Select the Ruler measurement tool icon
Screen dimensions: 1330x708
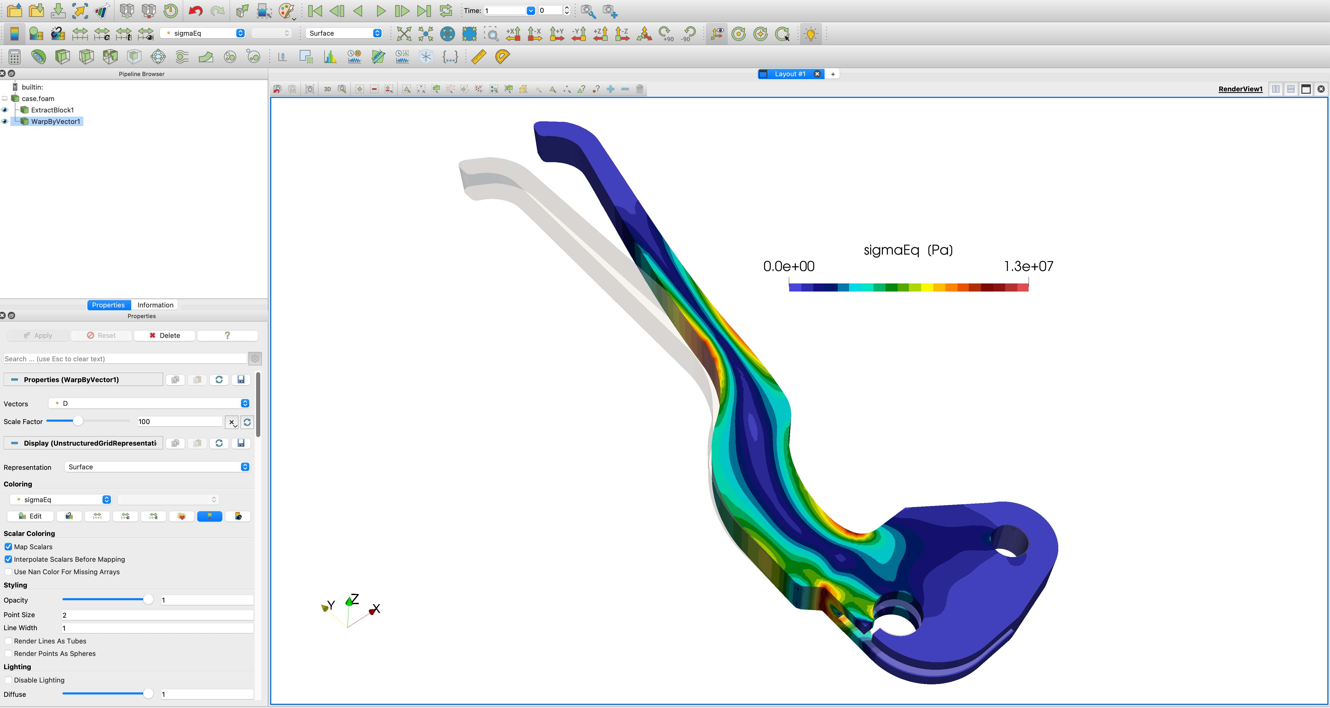click(x=479, y=56)
